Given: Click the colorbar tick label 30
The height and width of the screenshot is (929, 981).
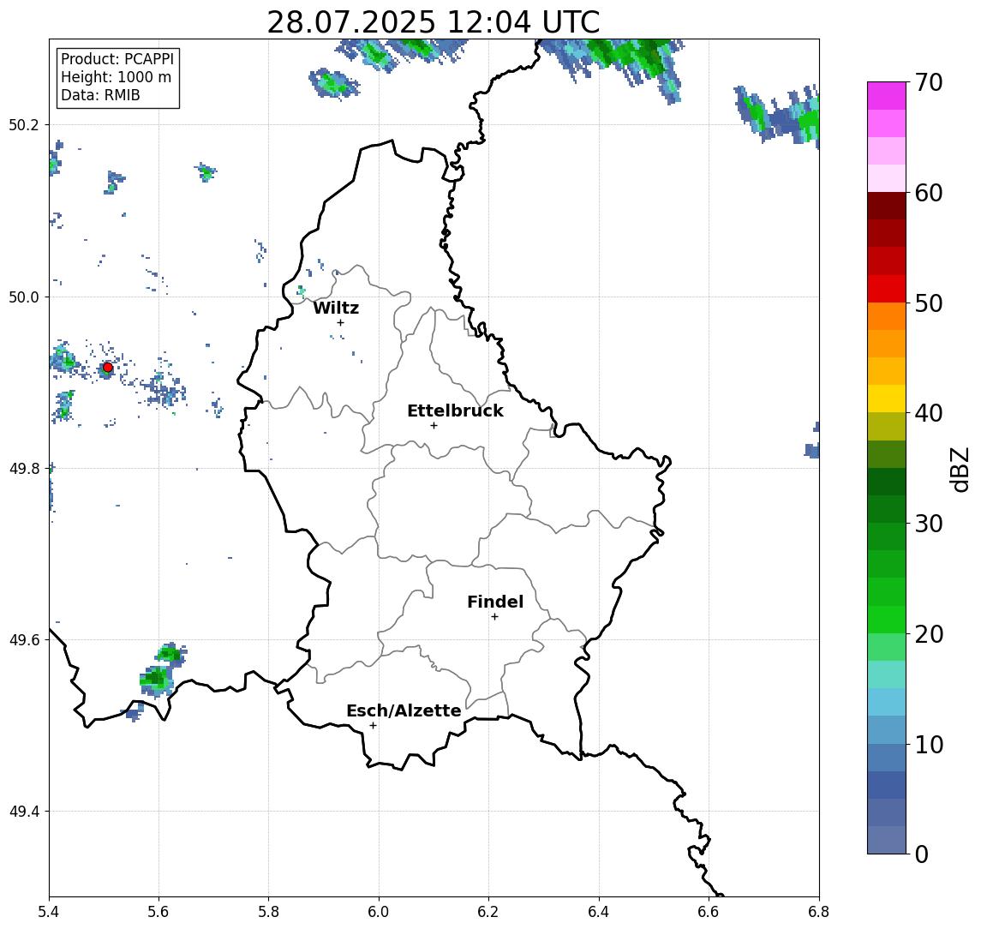Looking at the screenshot, I should 929,524.
